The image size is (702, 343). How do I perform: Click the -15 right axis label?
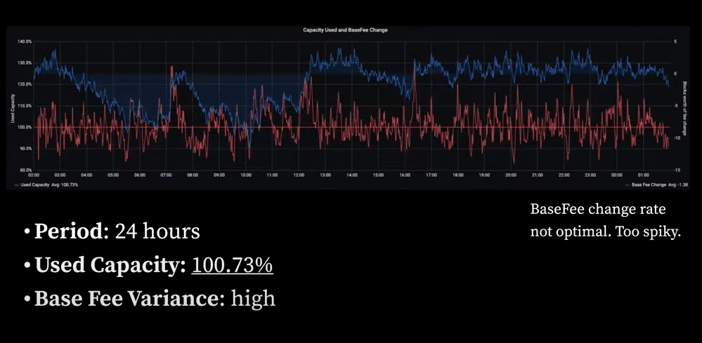coord(676,170)
